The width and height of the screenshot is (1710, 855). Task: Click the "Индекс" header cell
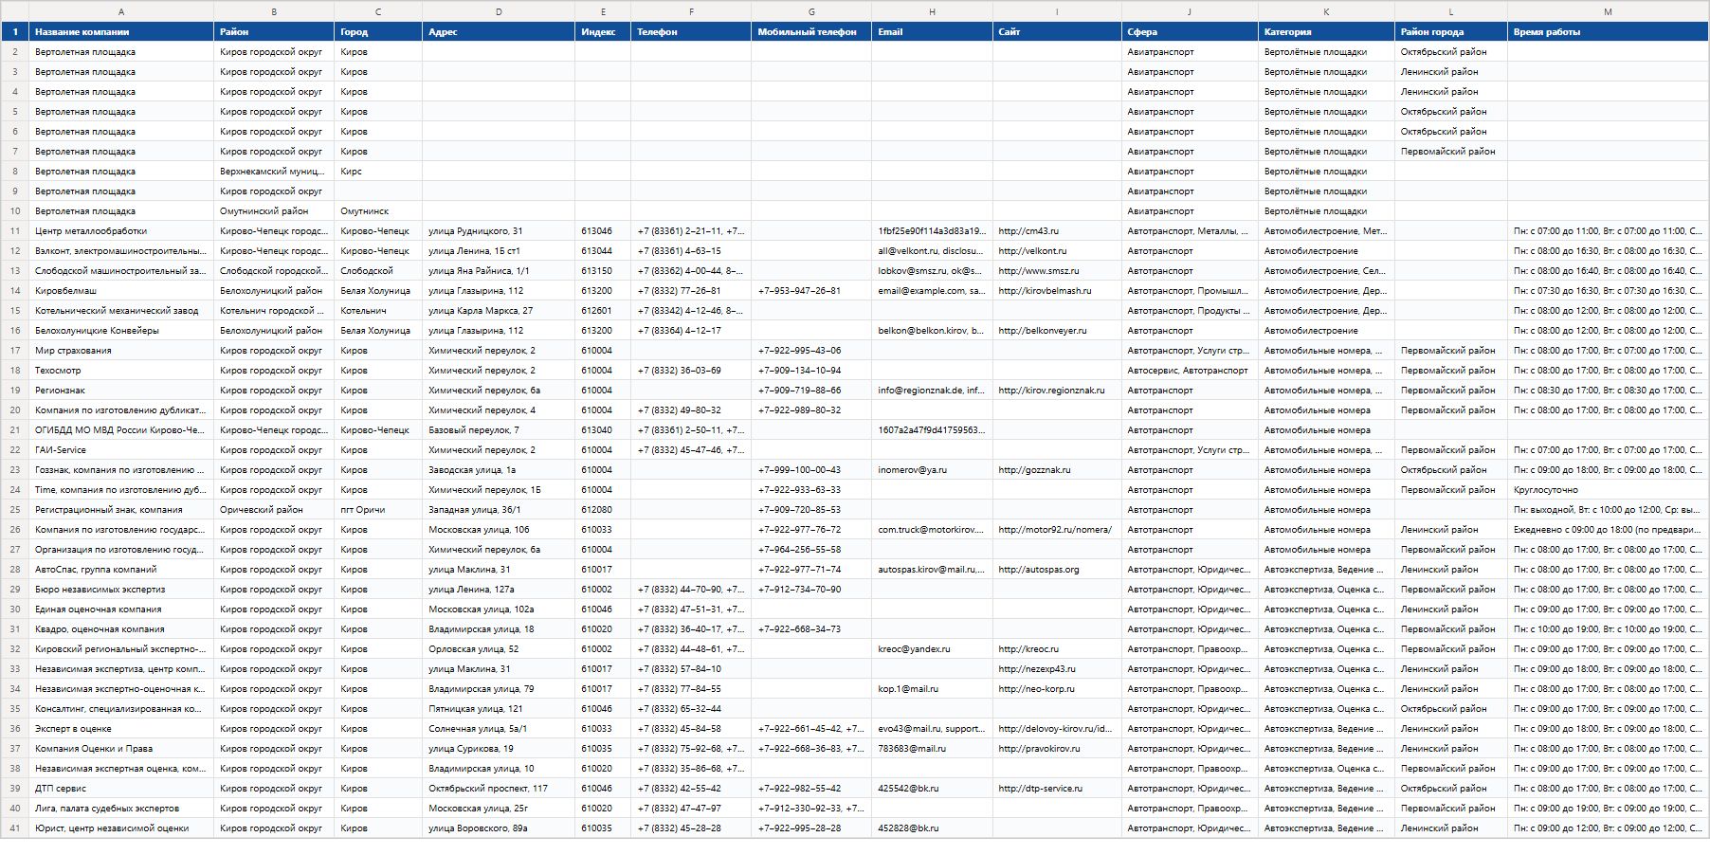603,32
